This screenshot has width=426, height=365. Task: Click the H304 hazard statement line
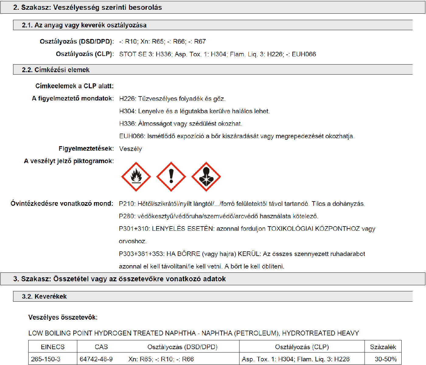[194, 111]
